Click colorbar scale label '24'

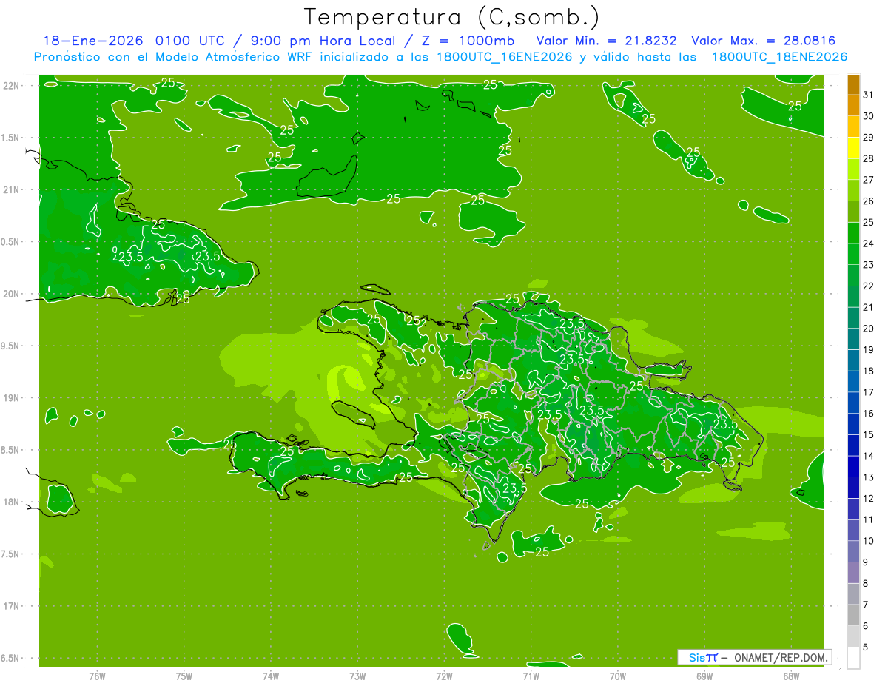[868, 243]
